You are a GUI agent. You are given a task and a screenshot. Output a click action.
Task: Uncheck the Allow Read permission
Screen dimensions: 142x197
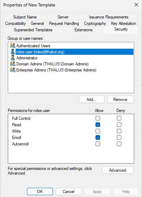point(98,124)
